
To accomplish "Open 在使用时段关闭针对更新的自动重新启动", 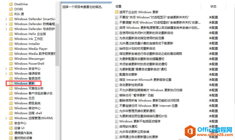I will (146, 33).
